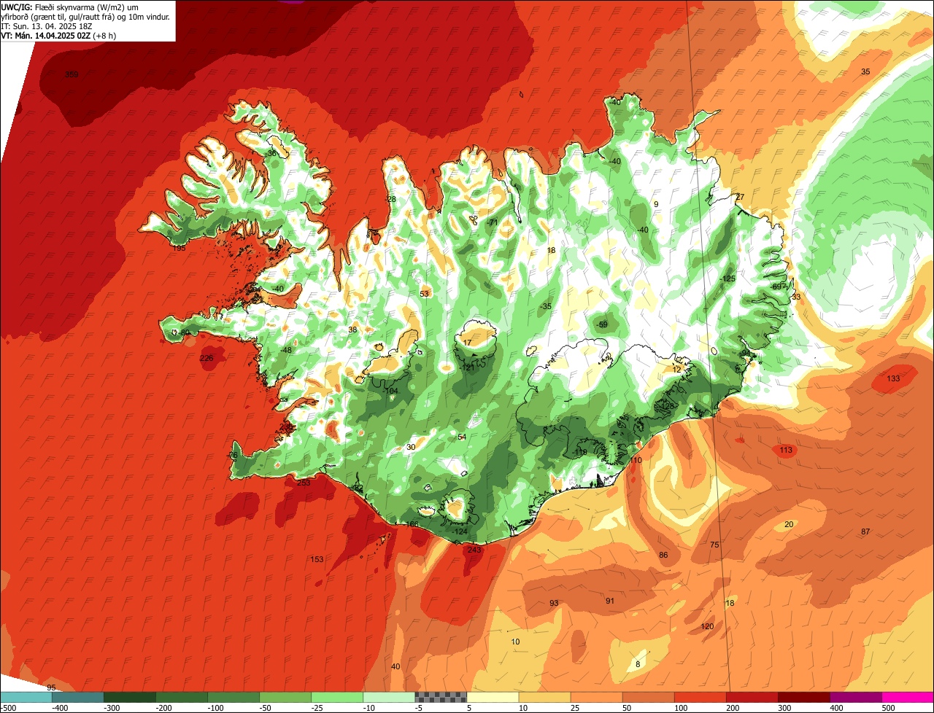Select red legend swatch between 200 and 300
Viewport: 934px width, 713px height.
tap(752, 697)
